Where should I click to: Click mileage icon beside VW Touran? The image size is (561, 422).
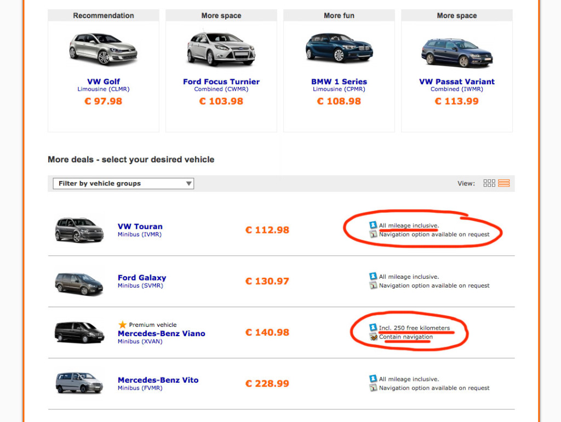pos(373,225)
